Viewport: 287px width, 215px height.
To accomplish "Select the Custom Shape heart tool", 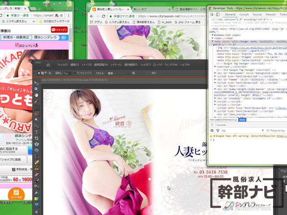I will point(37,205).
